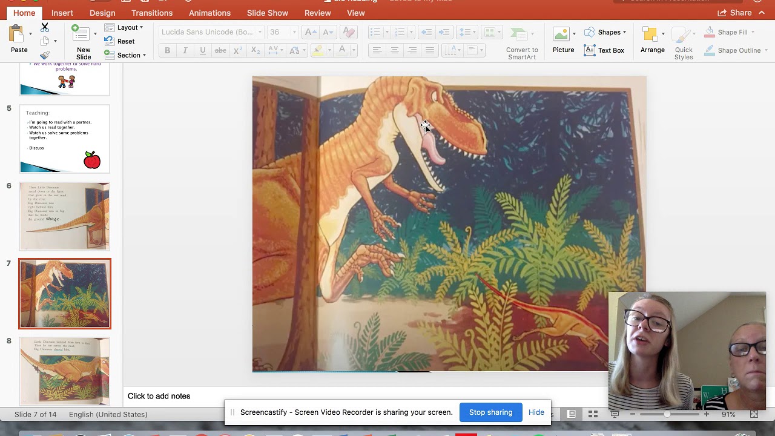Open the font name combo box
This screenshot has width=775, height=436.
pos(212,32)
